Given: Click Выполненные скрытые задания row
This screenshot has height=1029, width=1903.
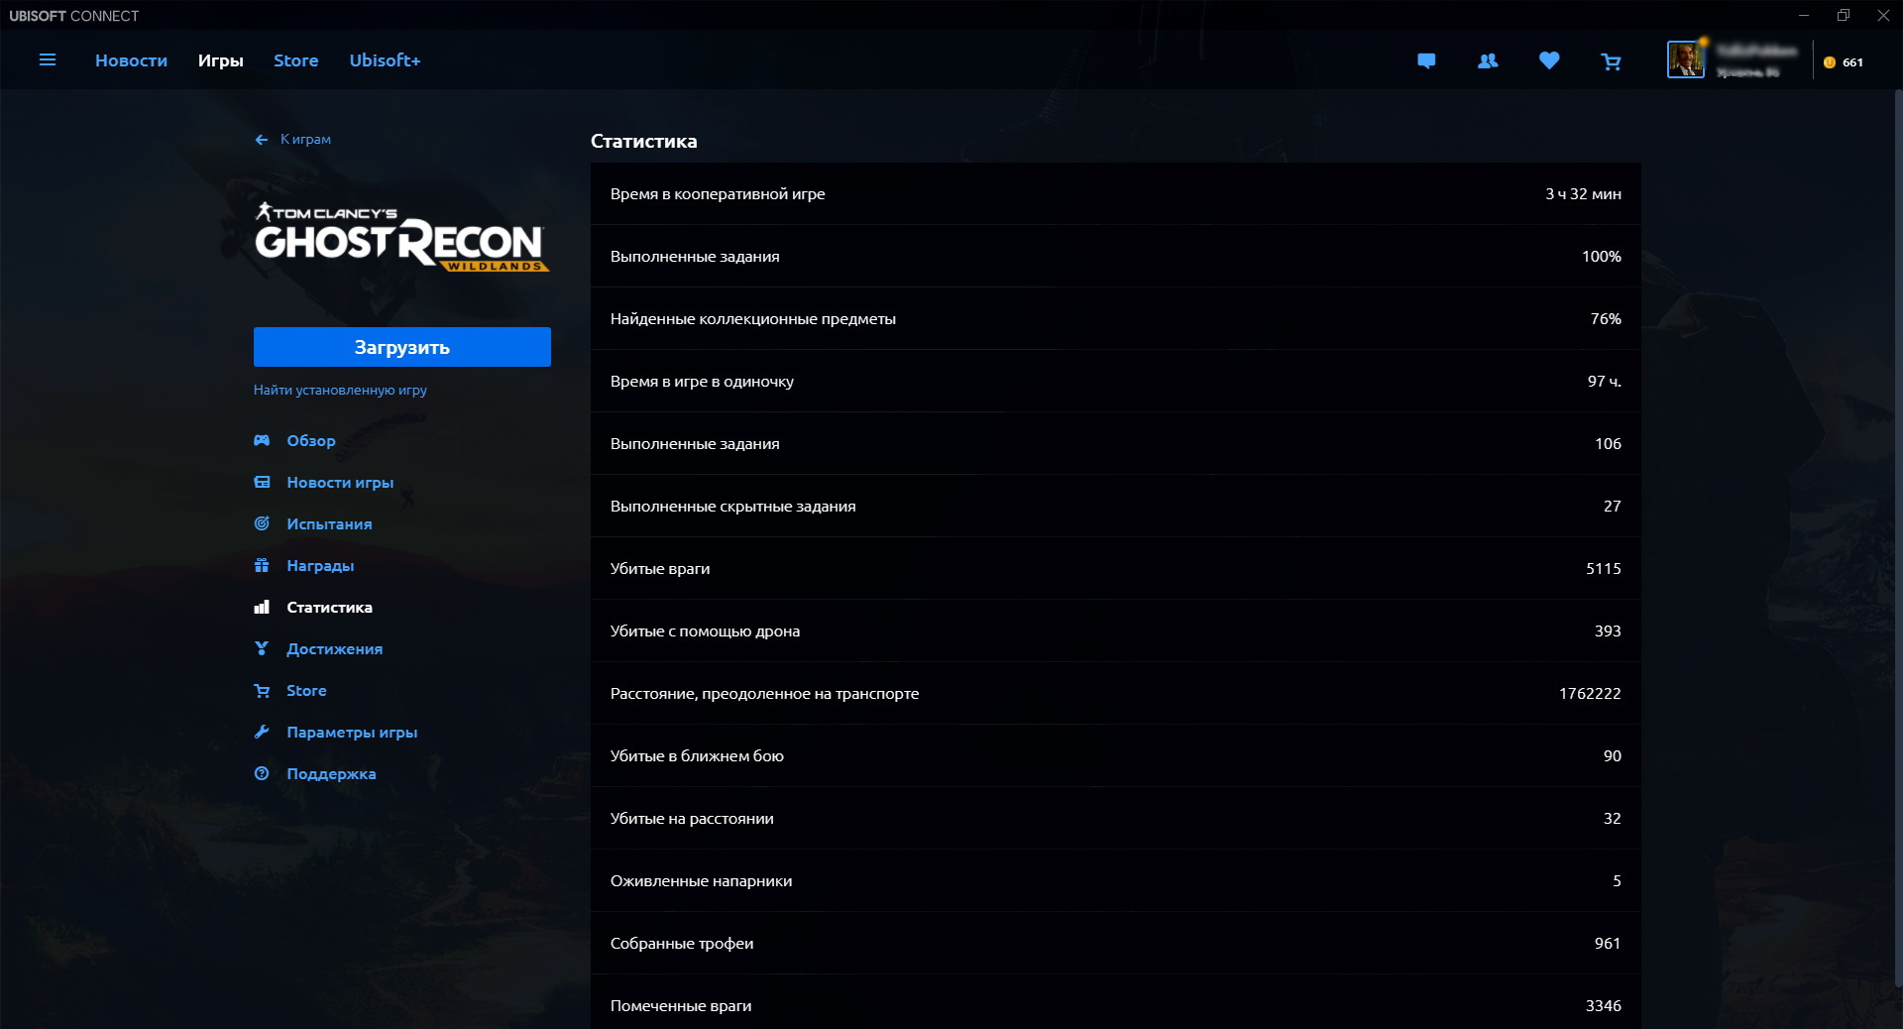Looking at the screenshot, I should (x=1115, y=506).
